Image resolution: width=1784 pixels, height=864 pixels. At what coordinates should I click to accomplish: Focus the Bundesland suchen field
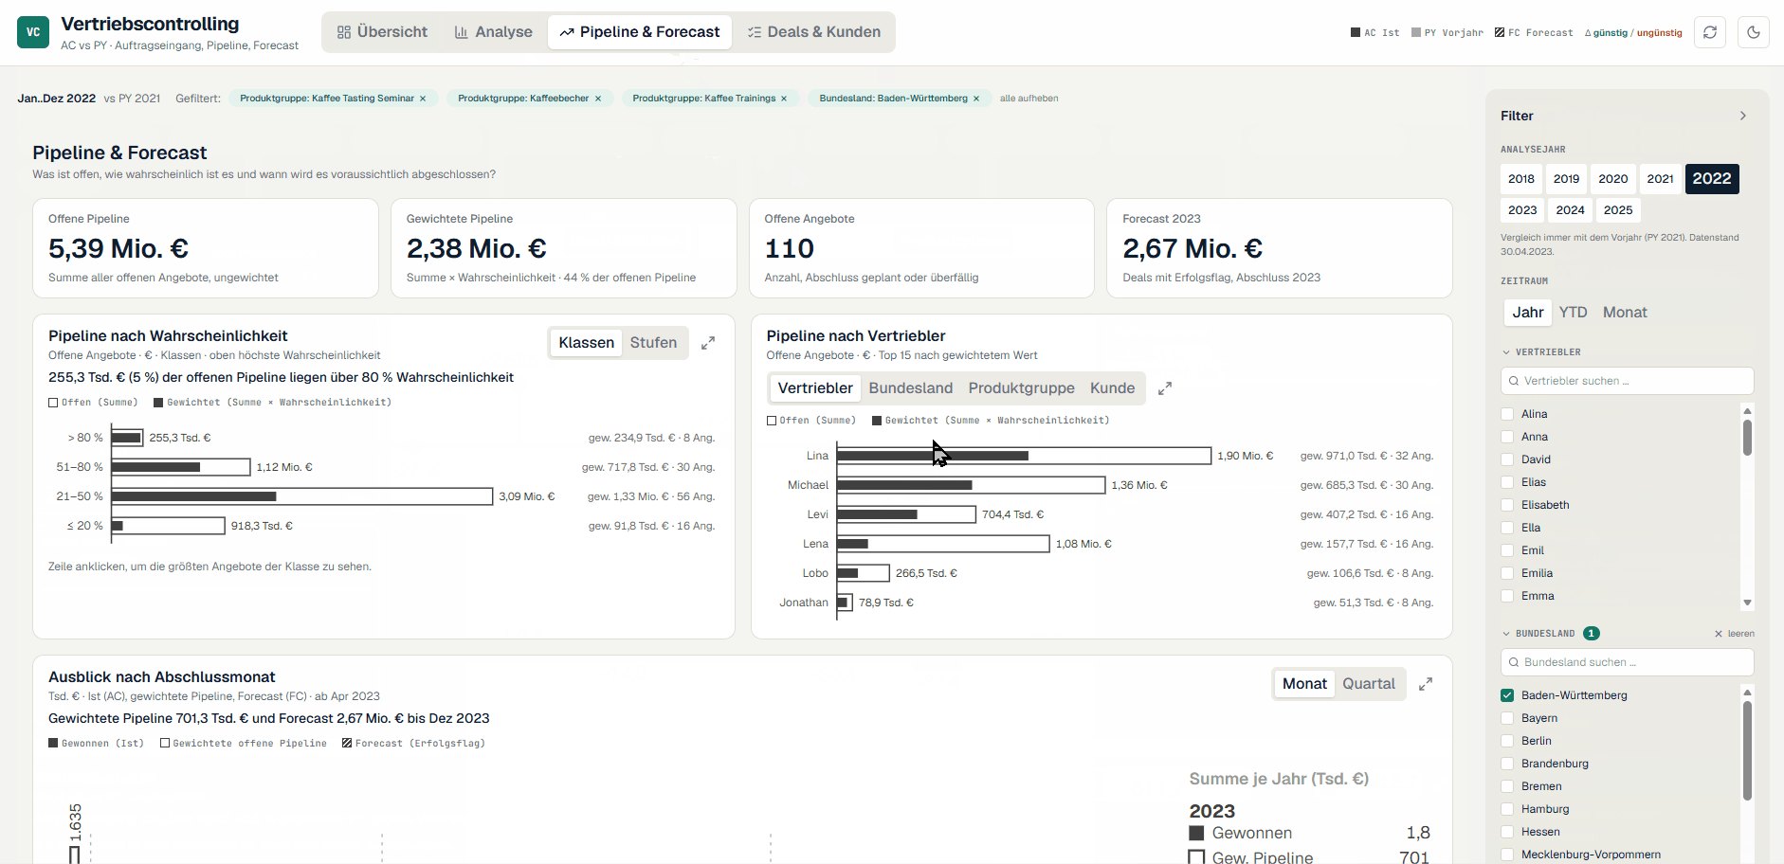(1627, 662)
